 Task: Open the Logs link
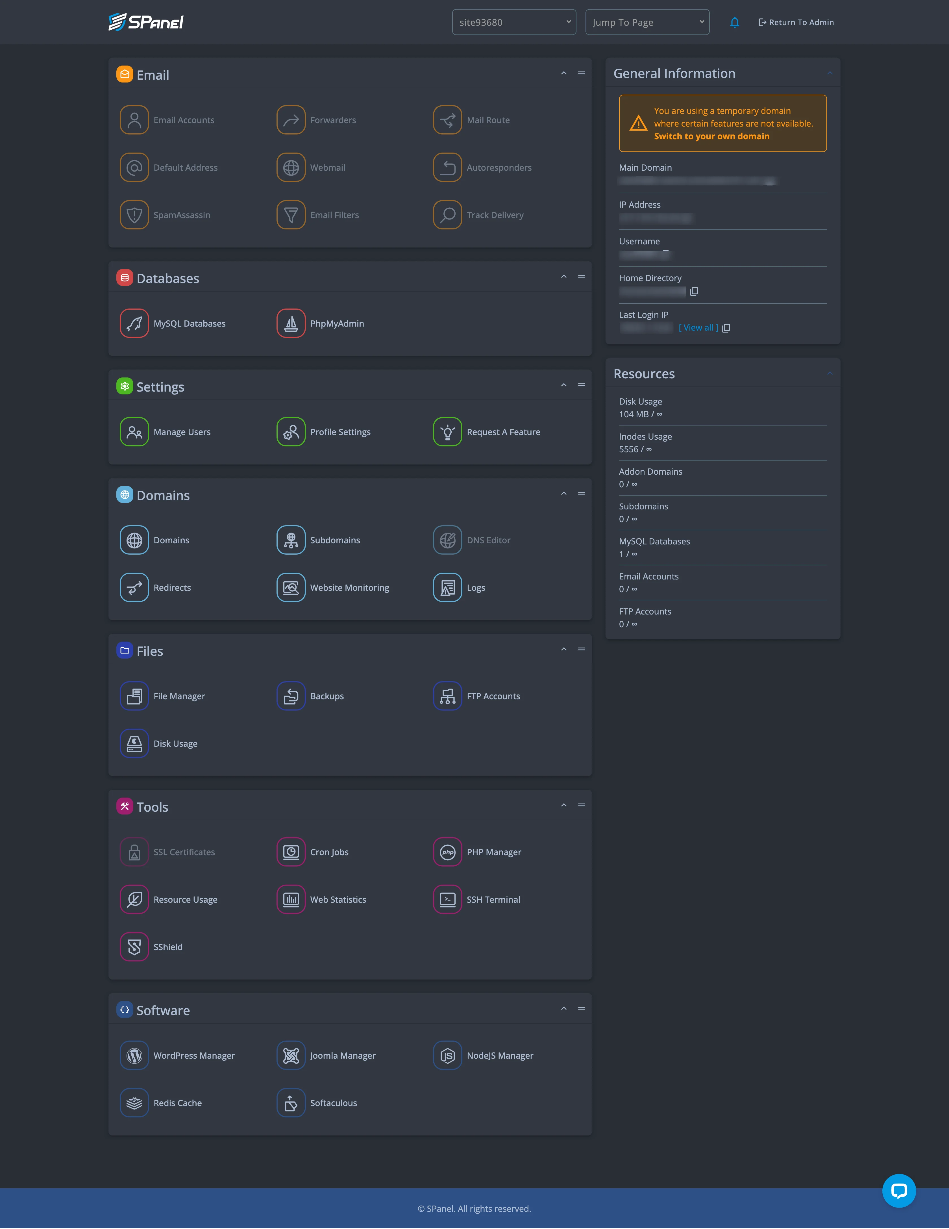[475, 588]
